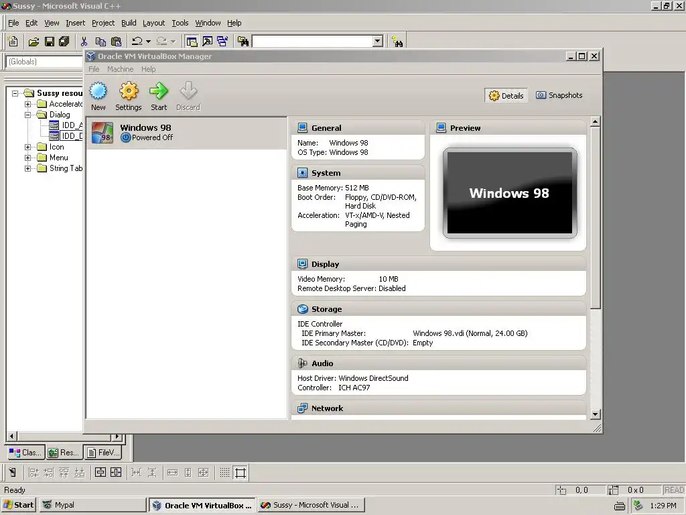Toggle the guides button in Dialog toolbar
The image size is (686, 515).
[x=241, y=473]
